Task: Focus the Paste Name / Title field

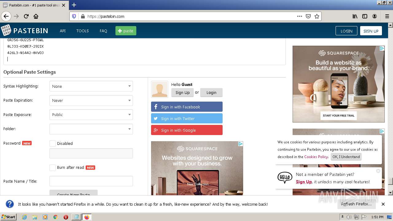Action: [x=91, y=181]
